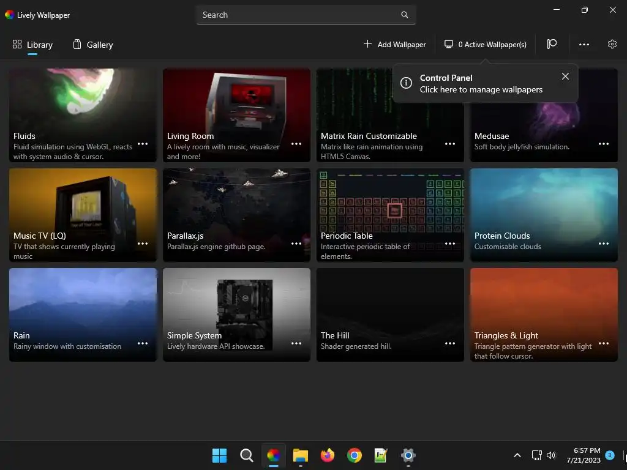Open the Periodic Table options menu
Image resolution: width=627 pixels, height=470 pixels.
(450, 244)
